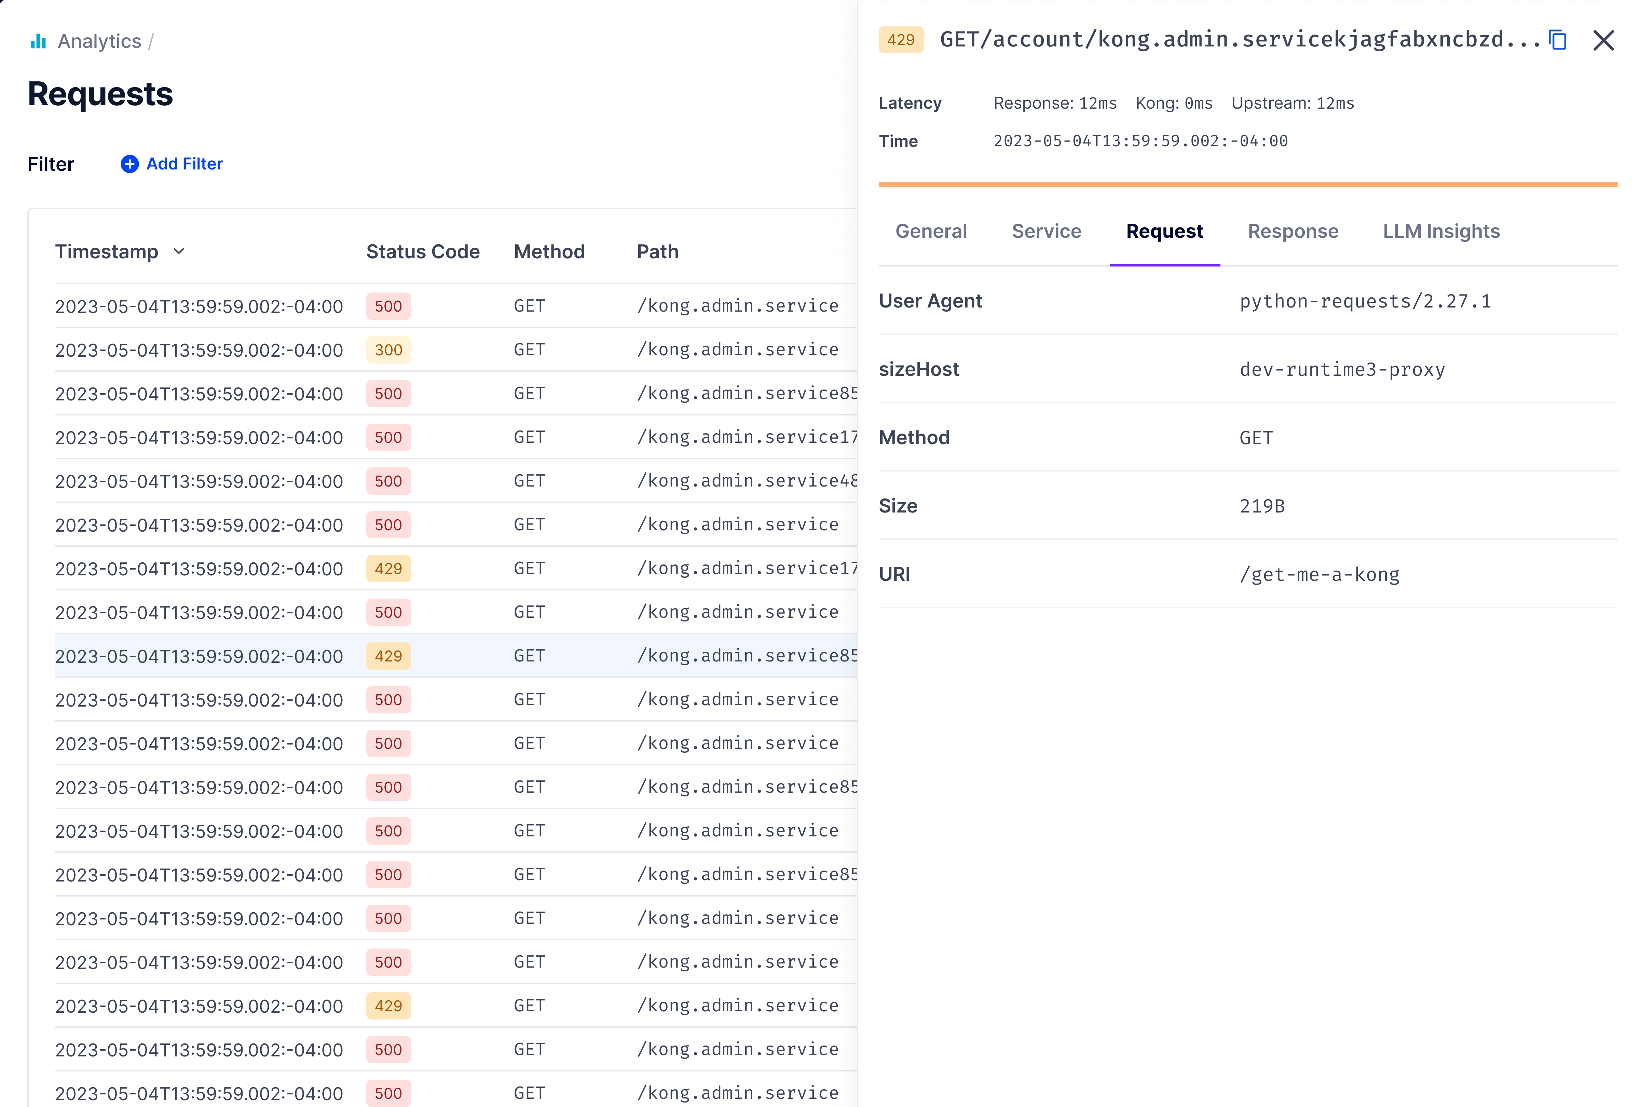Click the Filter label expander

[51, 163]
